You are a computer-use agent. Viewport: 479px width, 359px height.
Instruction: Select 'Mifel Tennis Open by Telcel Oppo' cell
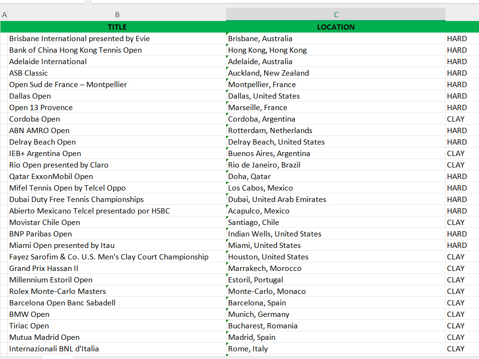(x=117, y=188)
